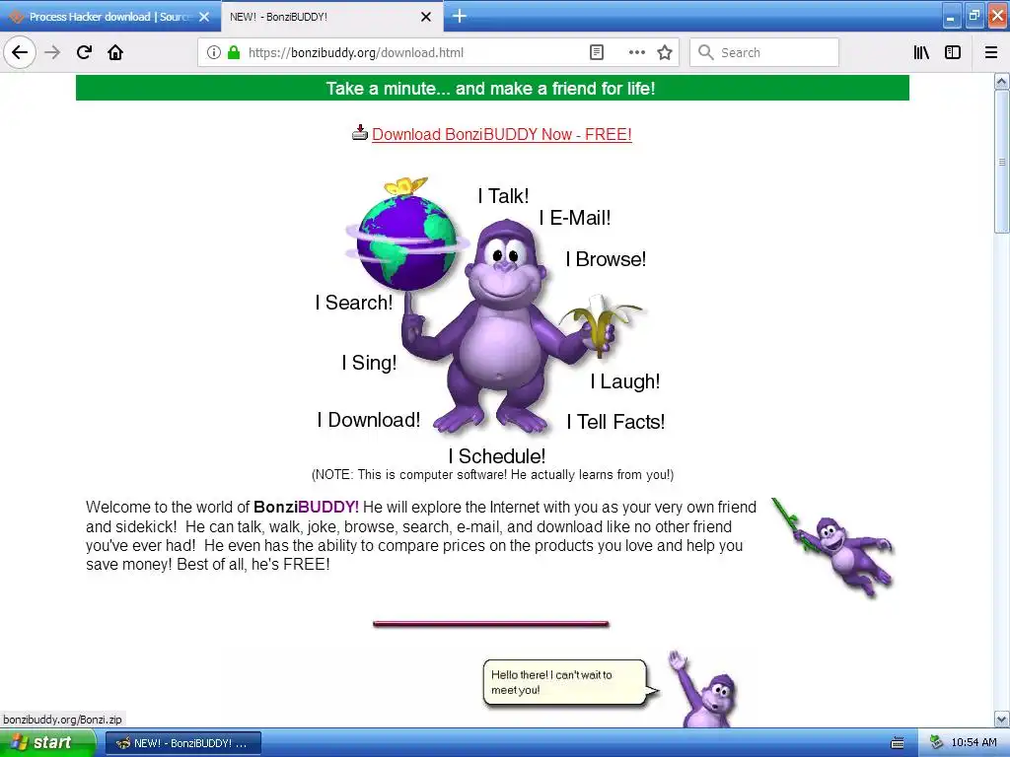Click the waving Bonzi image

pos(703,689)
